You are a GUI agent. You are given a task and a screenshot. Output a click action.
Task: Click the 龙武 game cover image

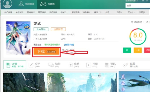tap(18, 38)
